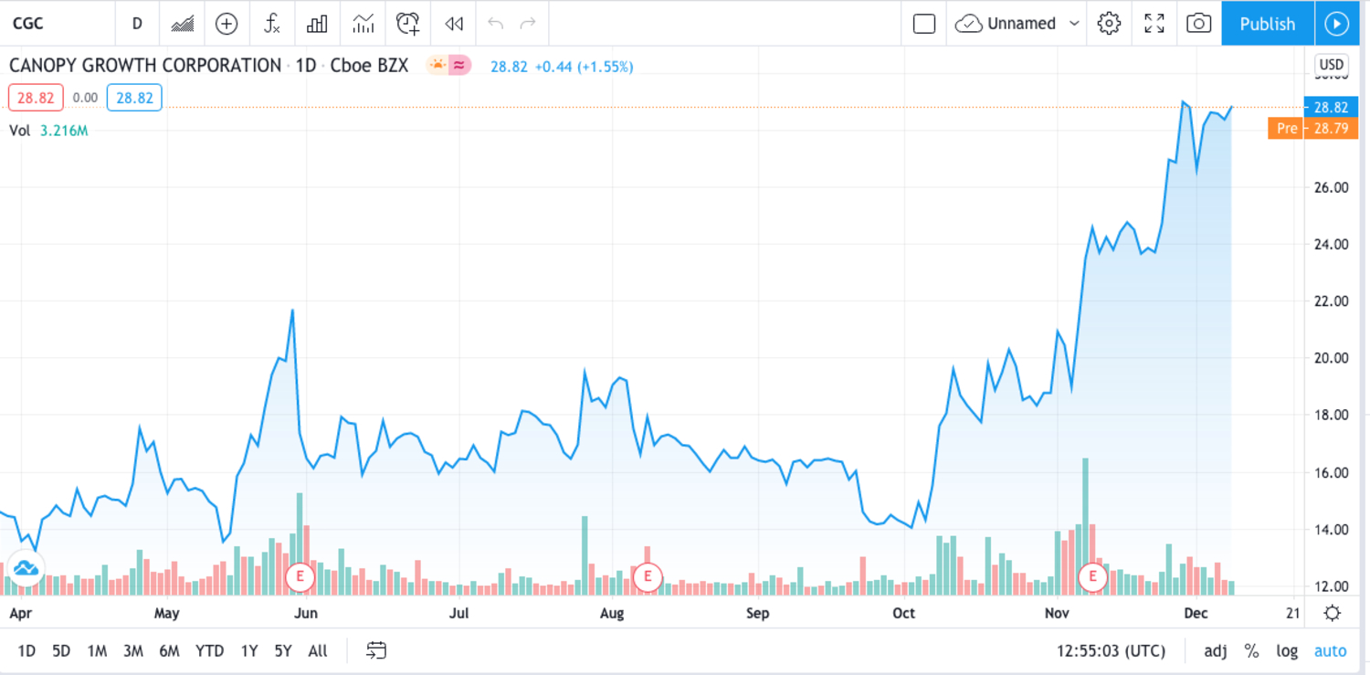Image resolution: width=1370 pixels, height=675 pixels.
Task: Click the pink approximate-data status icon
Action: tap(460, 65)
